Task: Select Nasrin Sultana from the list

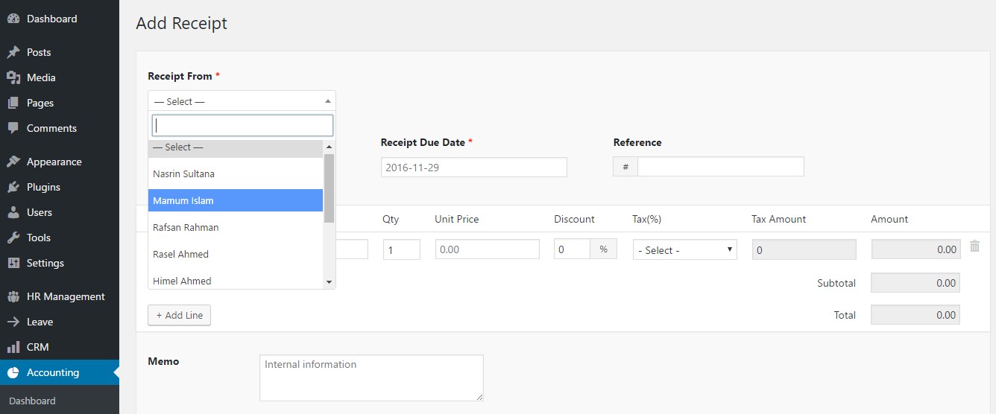Action: coord(236,173)
